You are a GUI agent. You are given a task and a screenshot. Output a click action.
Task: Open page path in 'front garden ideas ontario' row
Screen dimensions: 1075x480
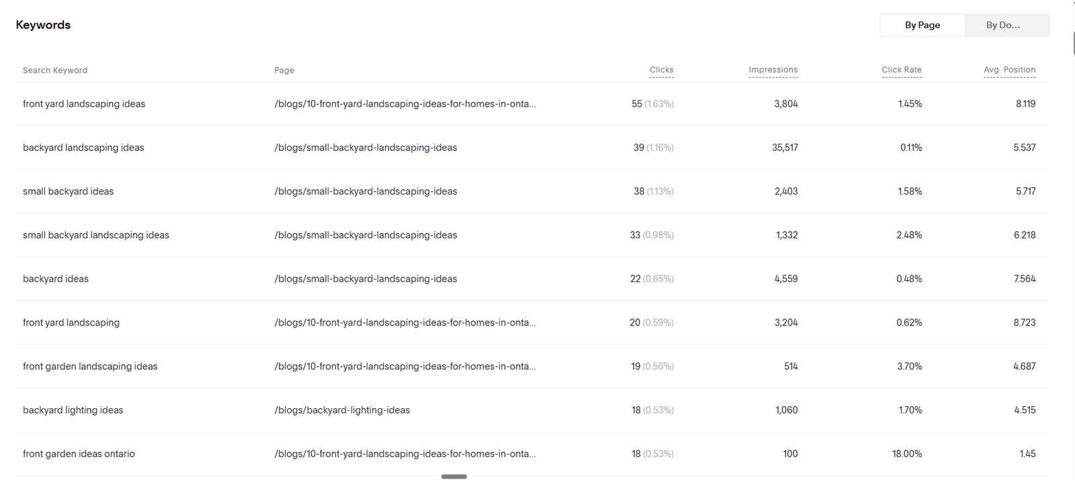[x=405, y=454]
